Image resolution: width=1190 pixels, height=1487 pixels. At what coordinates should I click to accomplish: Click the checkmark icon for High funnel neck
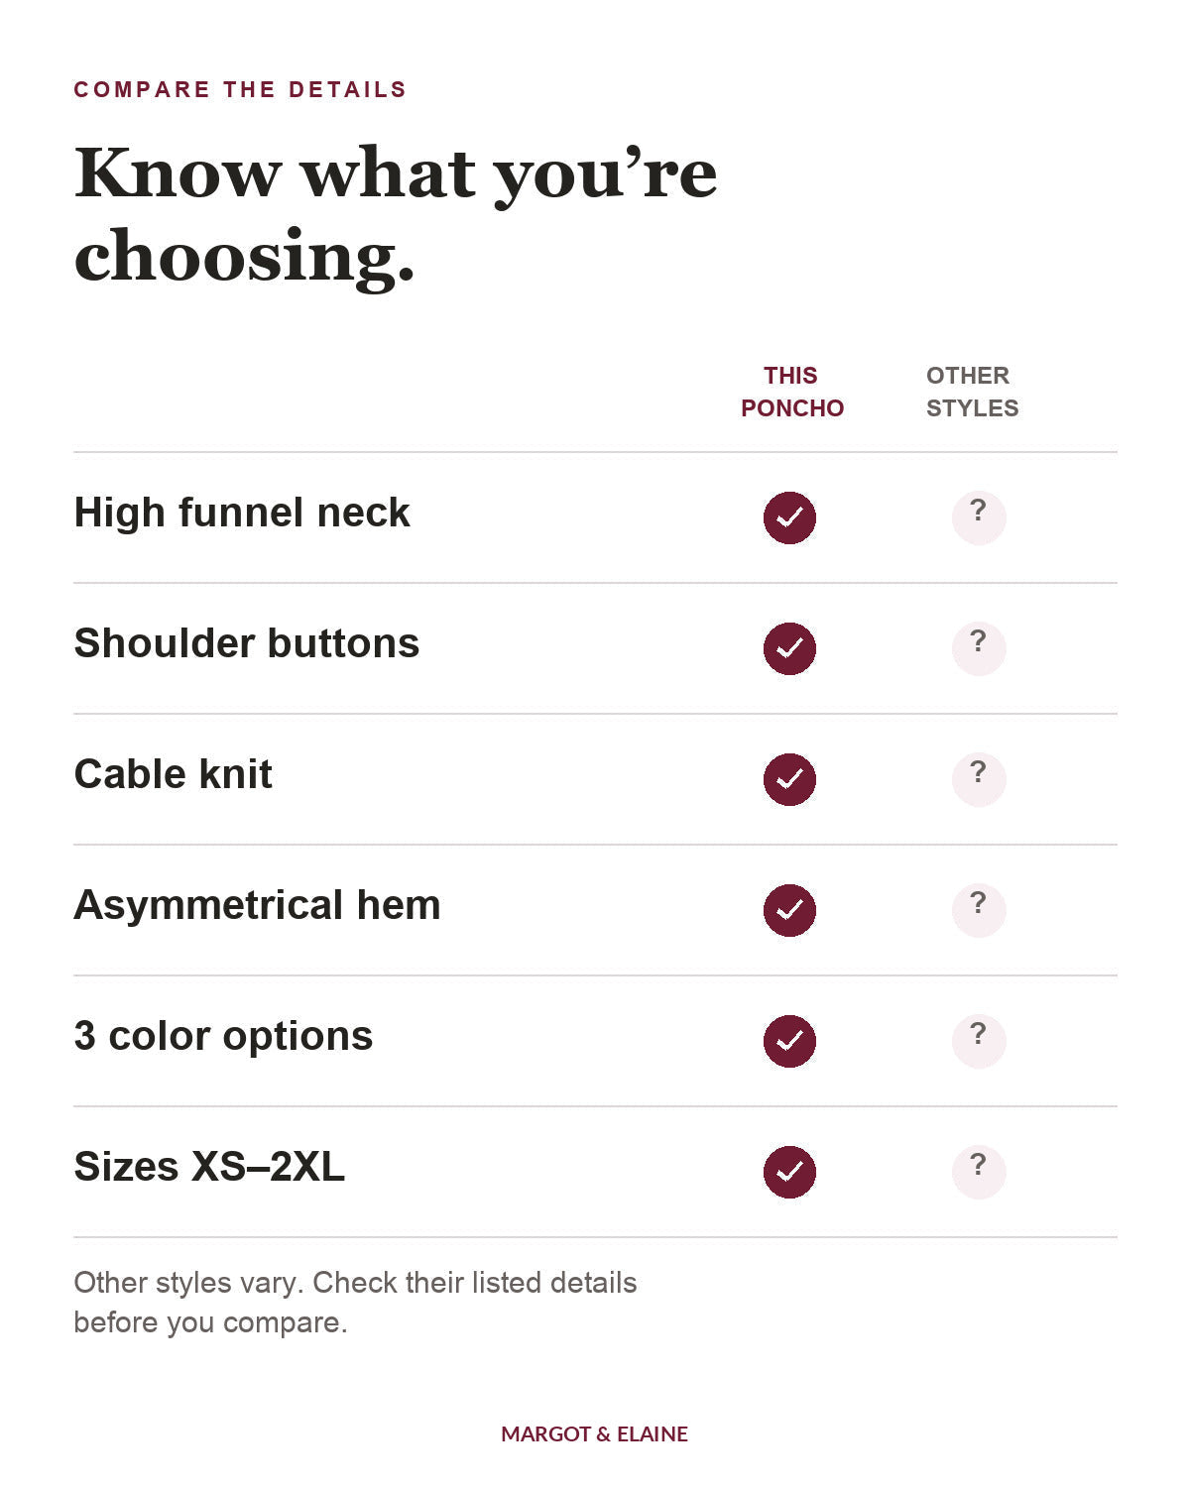pos(789,517)
